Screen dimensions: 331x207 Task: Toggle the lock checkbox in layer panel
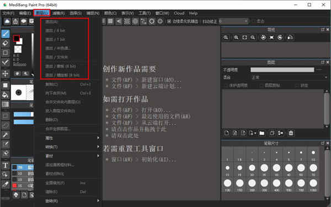(297, 85)
